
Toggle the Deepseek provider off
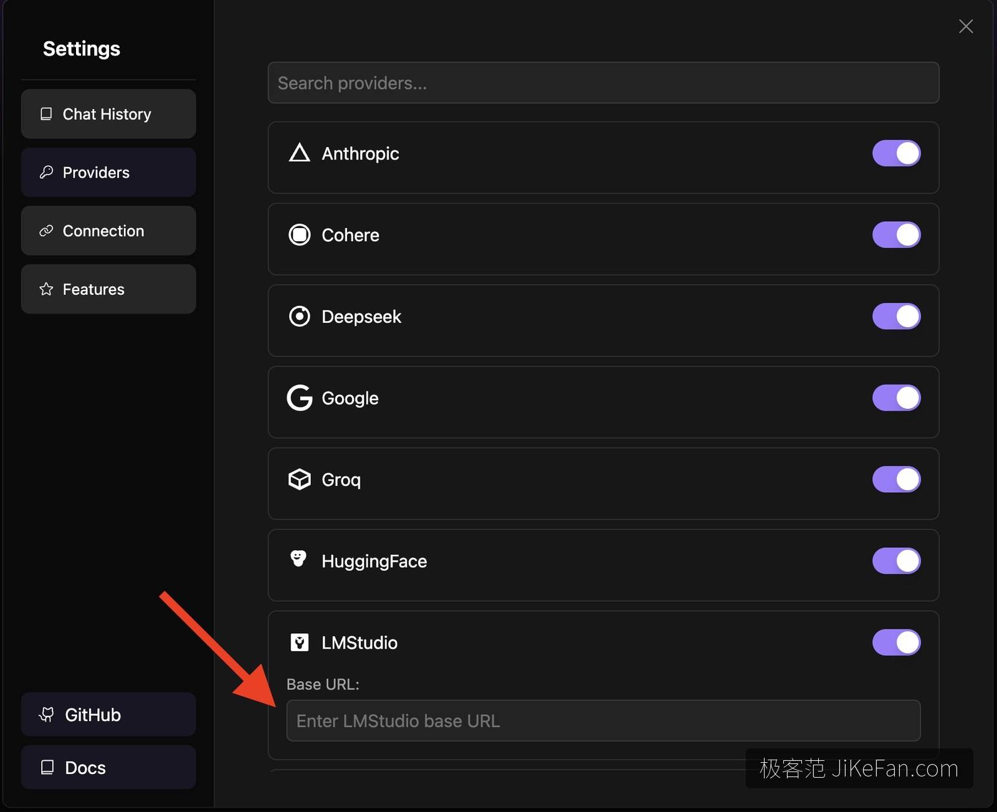point(897,317)
